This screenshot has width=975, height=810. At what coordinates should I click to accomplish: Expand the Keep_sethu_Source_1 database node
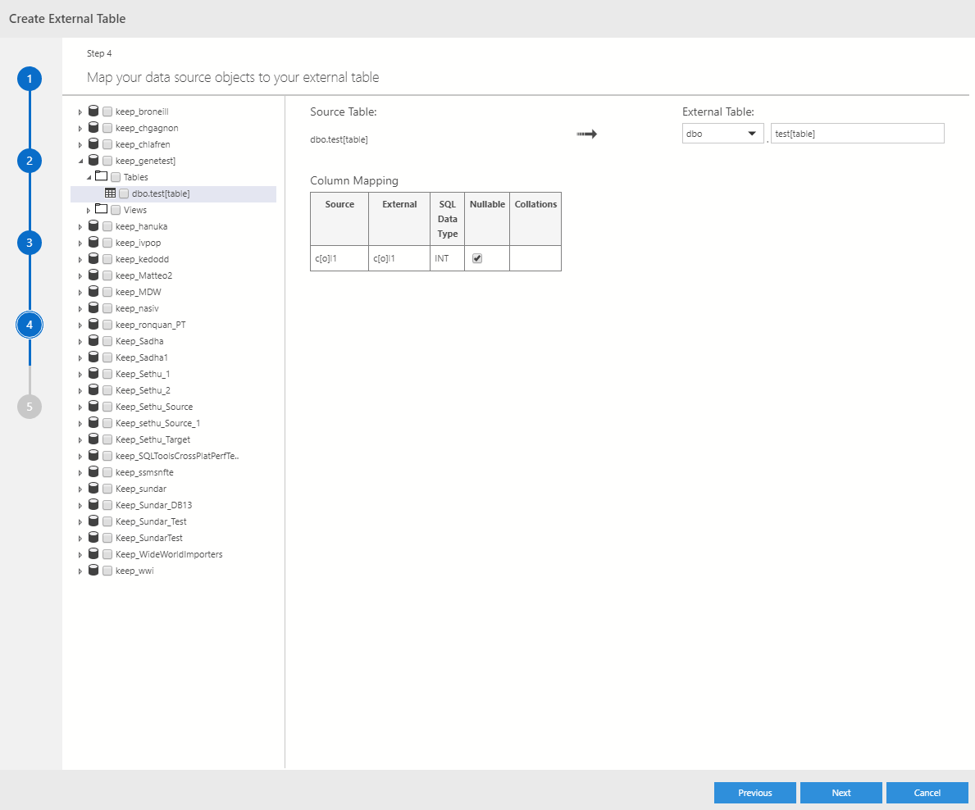point(80,423)
